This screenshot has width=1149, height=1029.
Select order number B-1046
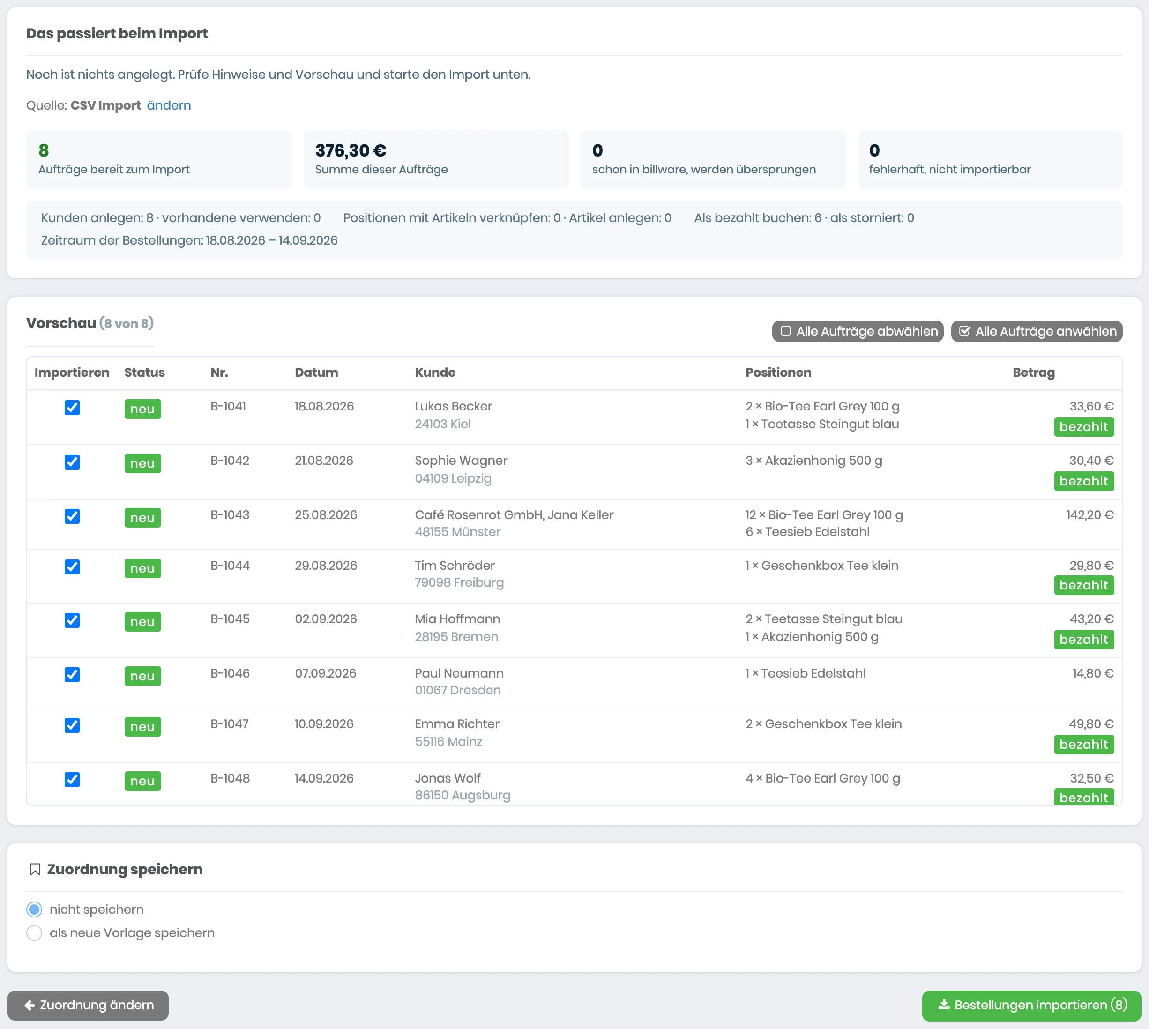pyautogui.click(x=230, y=673)
